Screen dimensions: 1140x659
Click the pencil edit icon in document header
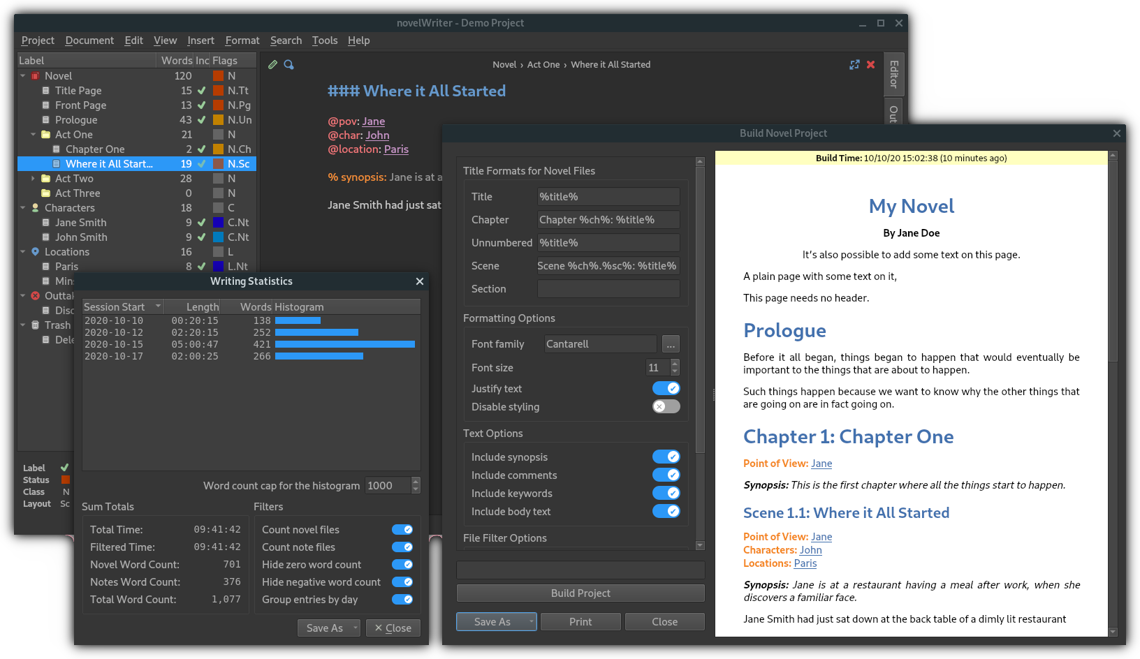(272, 64)
